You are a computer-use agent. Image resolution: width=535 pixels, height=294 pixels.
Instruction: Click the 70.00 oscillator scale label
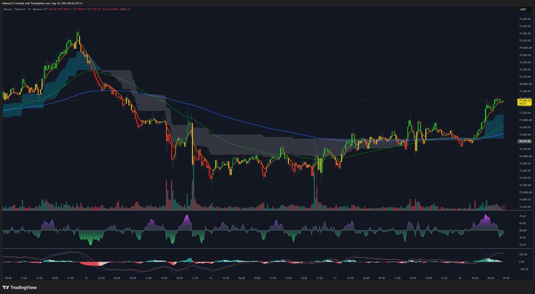click(522, 216)
